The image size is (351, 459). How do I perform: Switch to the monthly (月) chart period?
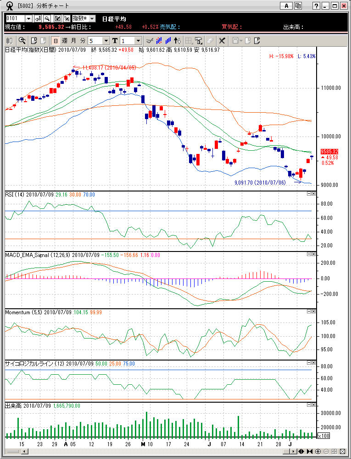click(73, 40)
